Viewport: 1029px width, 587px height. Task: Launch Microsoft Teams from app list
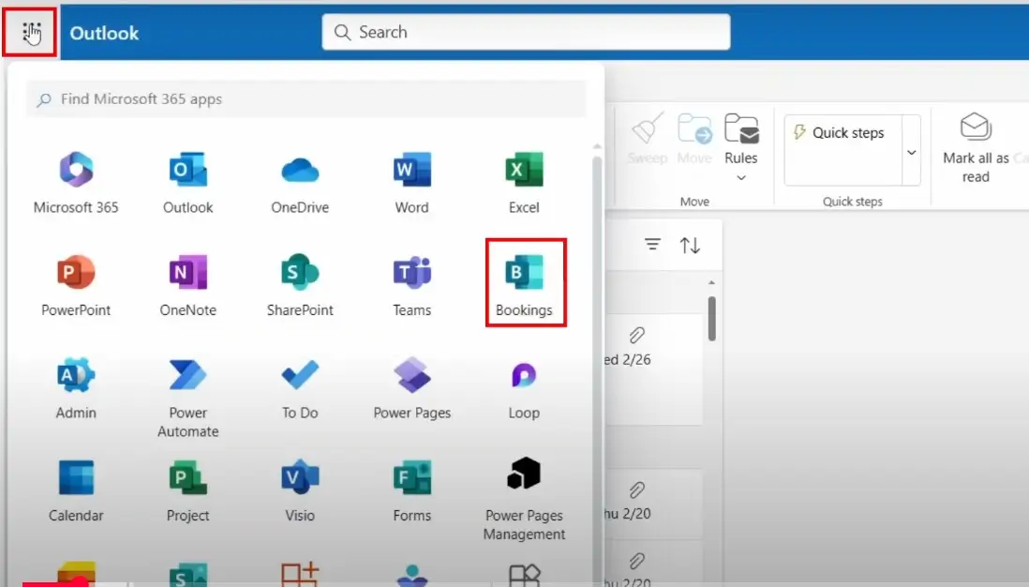[412, 282]
